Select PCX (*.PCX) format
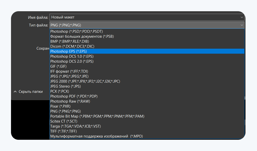The image size is (257, 151). (x=147, y=91)
